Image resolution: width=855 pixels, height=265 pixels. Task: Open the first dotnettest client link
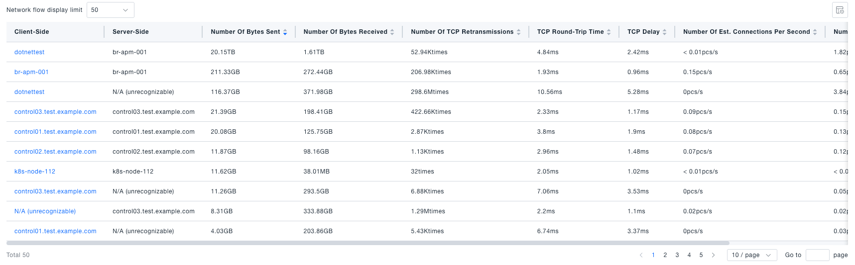29,52
